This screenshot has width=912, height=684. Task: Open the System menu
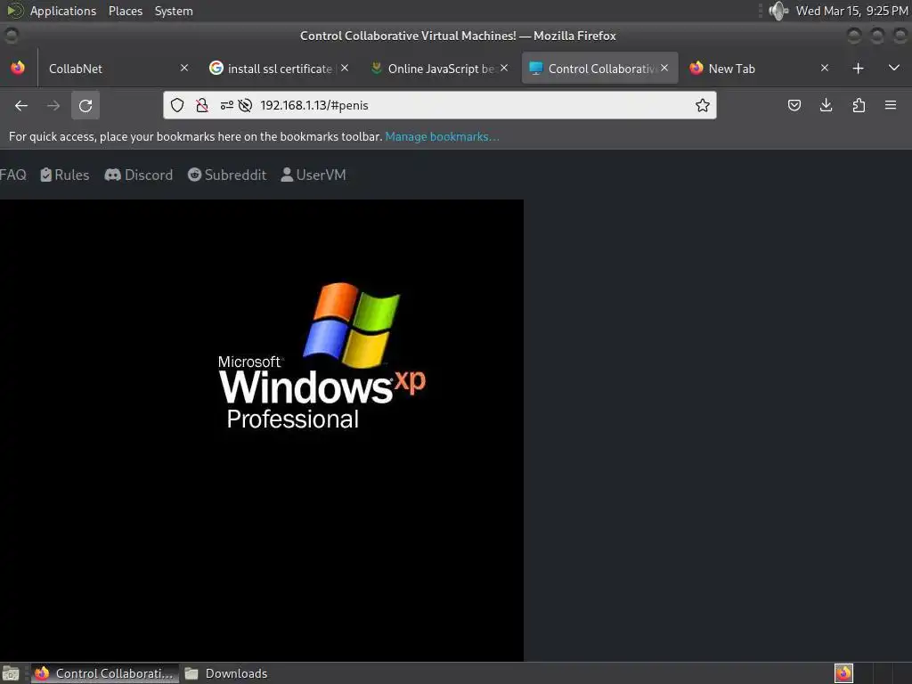click(x=174, y=11)
